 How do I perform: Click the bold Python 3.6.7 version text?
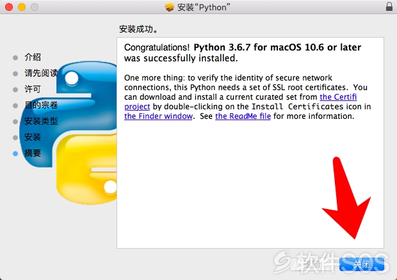pos(277,47)
